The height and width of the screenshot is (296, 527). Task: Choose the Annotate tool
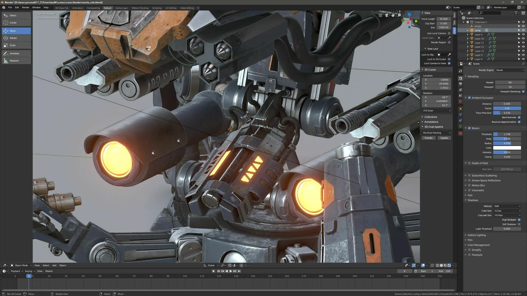pyautogui.click(x=16, y=53)
